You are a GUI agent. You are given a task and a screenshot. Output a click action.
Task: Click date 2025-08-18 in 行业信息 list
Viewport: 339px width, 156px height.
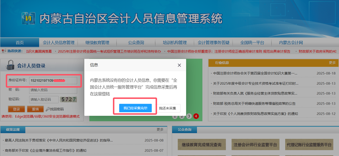[x=326, y=74]
